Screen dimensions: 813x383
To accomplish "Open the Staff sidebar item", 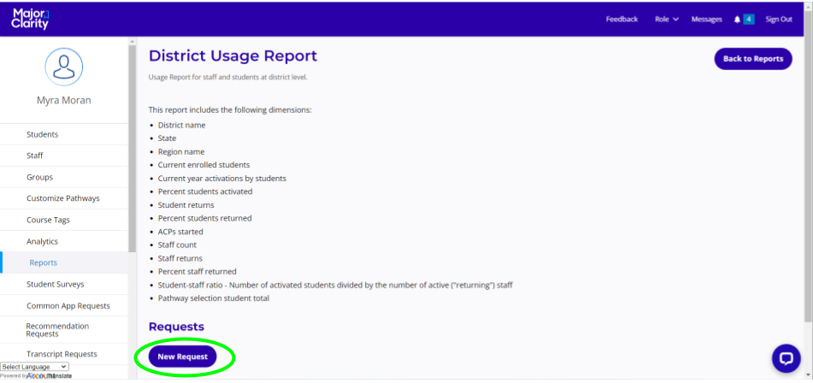I will [34, 156].
